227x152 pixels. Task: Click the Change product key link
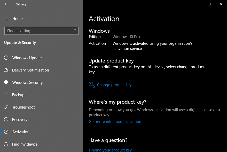114,85
